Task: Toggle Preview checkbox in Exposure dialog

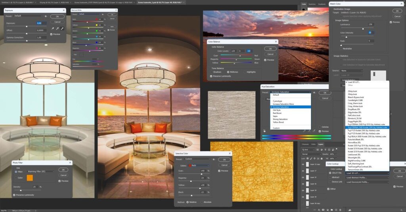Action: pyautogui.click(x=51, y=34)
